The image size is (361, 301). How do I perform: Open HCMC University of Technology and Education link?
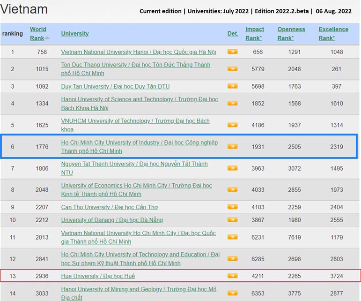(x=140, y=259)
